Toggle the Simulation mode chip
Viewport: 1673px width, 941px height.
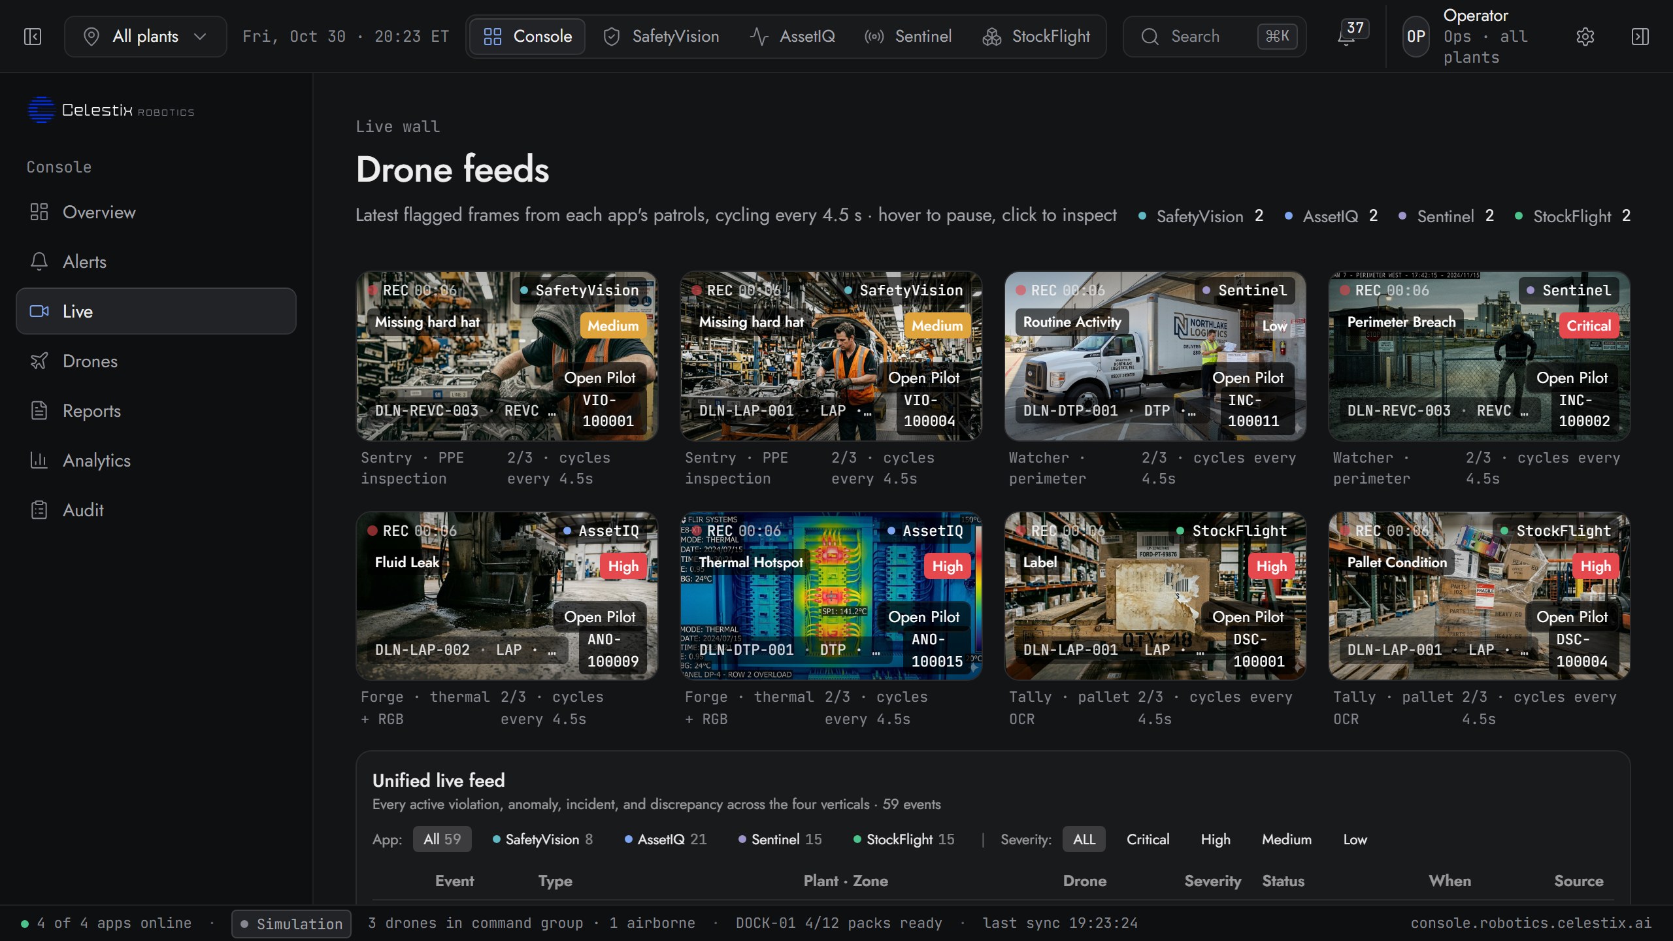click(291, 923)
